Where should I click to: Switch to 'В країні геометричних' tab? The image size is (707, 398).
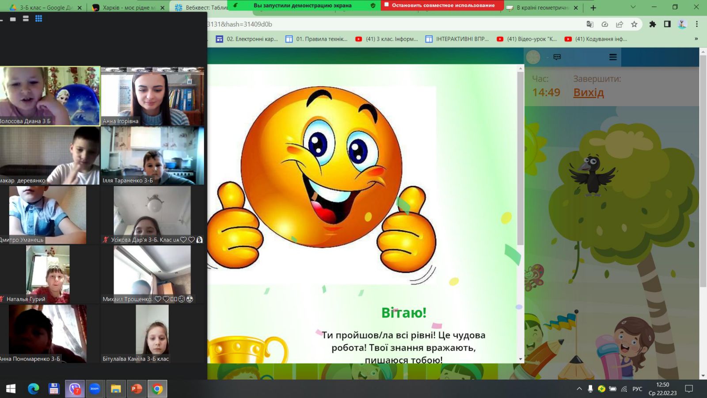click(x=542, y=8)
